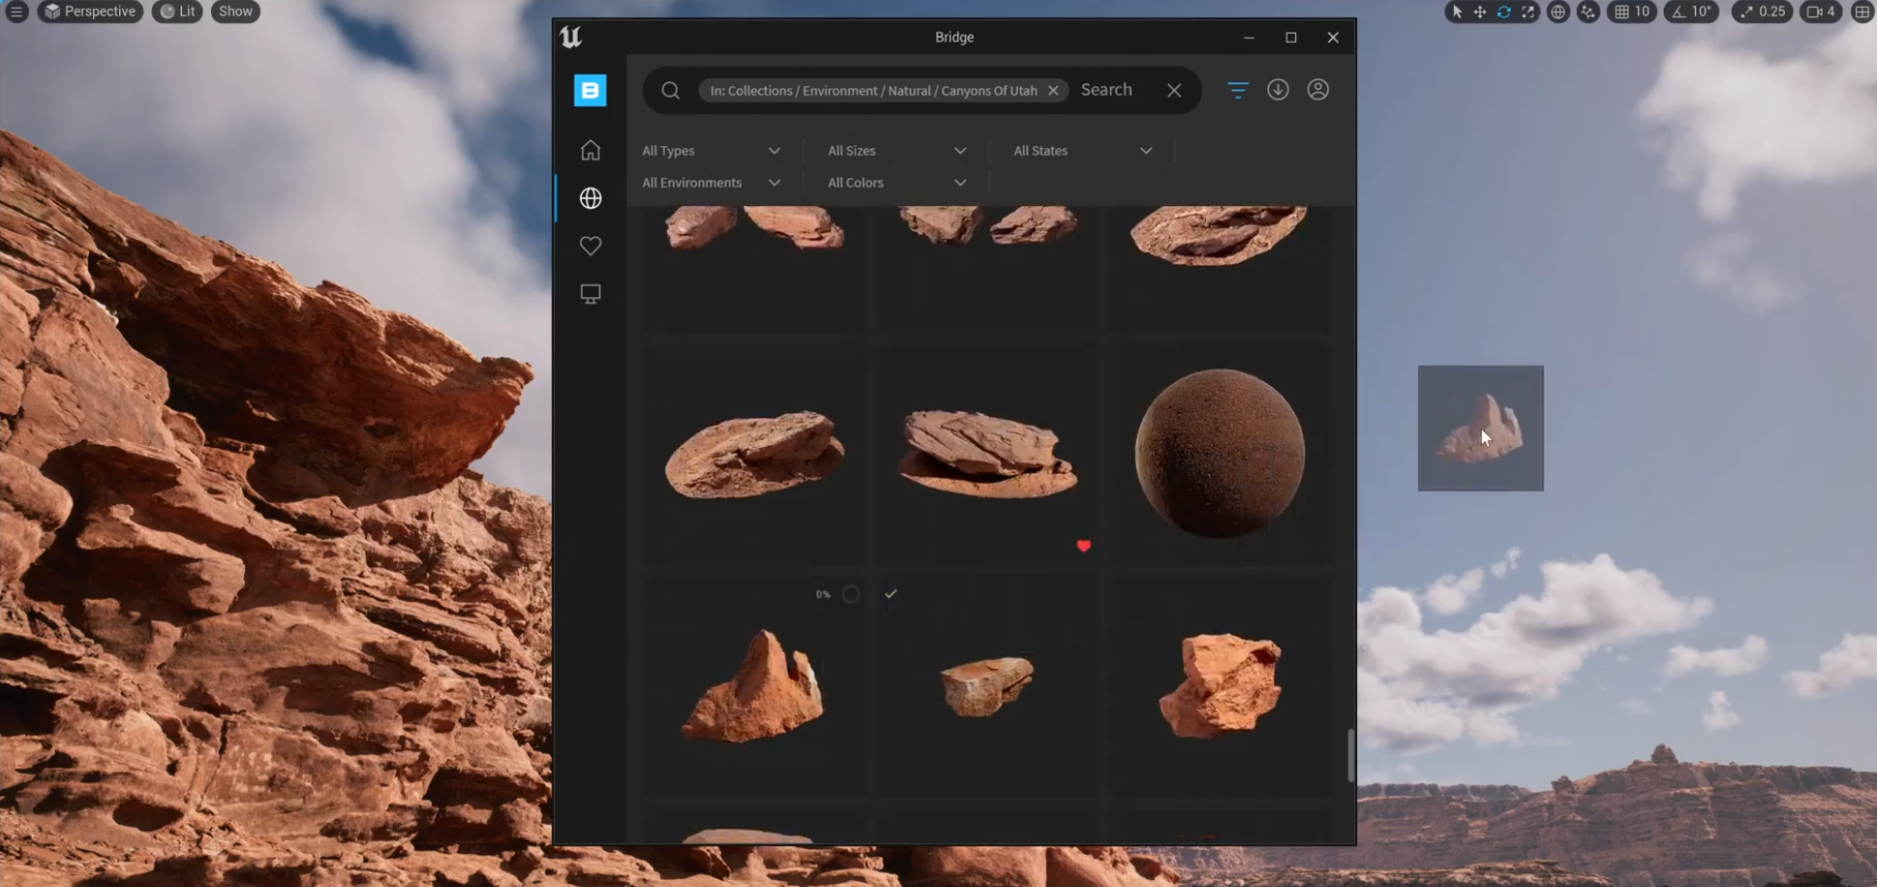Click the download progress circle at 0%

click(850, 594)
